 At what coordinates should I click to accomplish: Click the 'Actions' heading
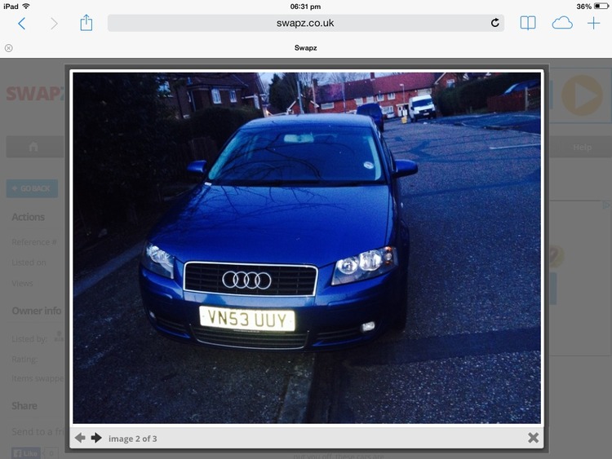pos(28,217)
